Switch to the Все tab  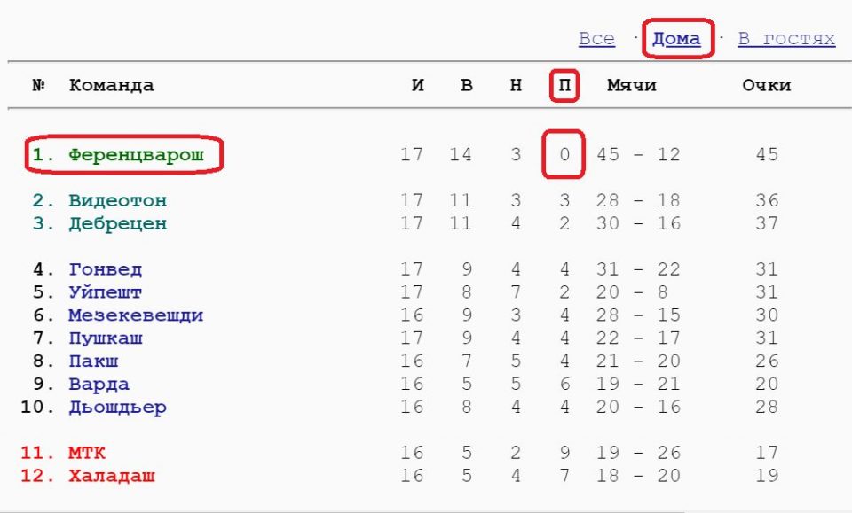click(596, 39)
